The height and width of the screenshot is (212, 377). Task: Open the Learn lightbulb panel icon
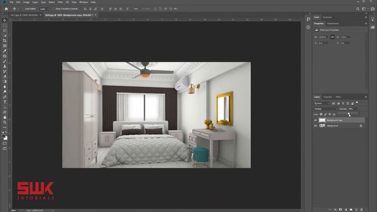pyautogui.click(x=372, y=19)
